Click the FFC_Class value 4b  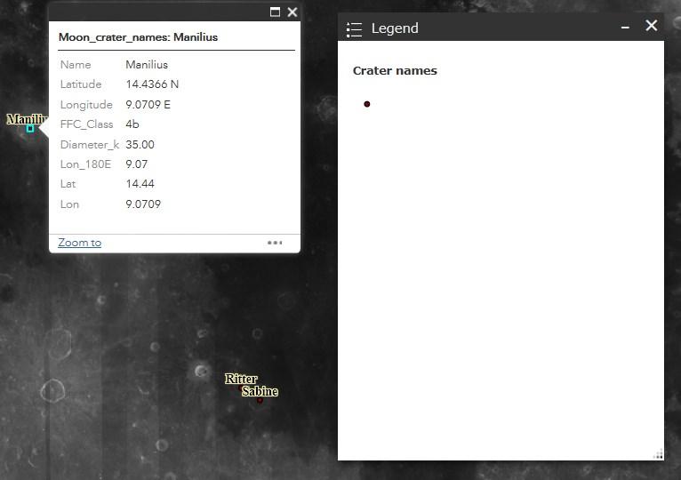pos(132,124)
